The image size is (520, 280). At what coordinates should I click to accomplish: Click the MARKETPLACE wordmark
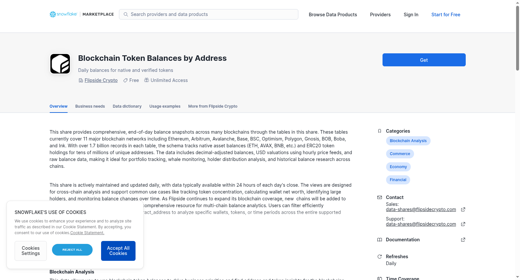coord(98,14)
